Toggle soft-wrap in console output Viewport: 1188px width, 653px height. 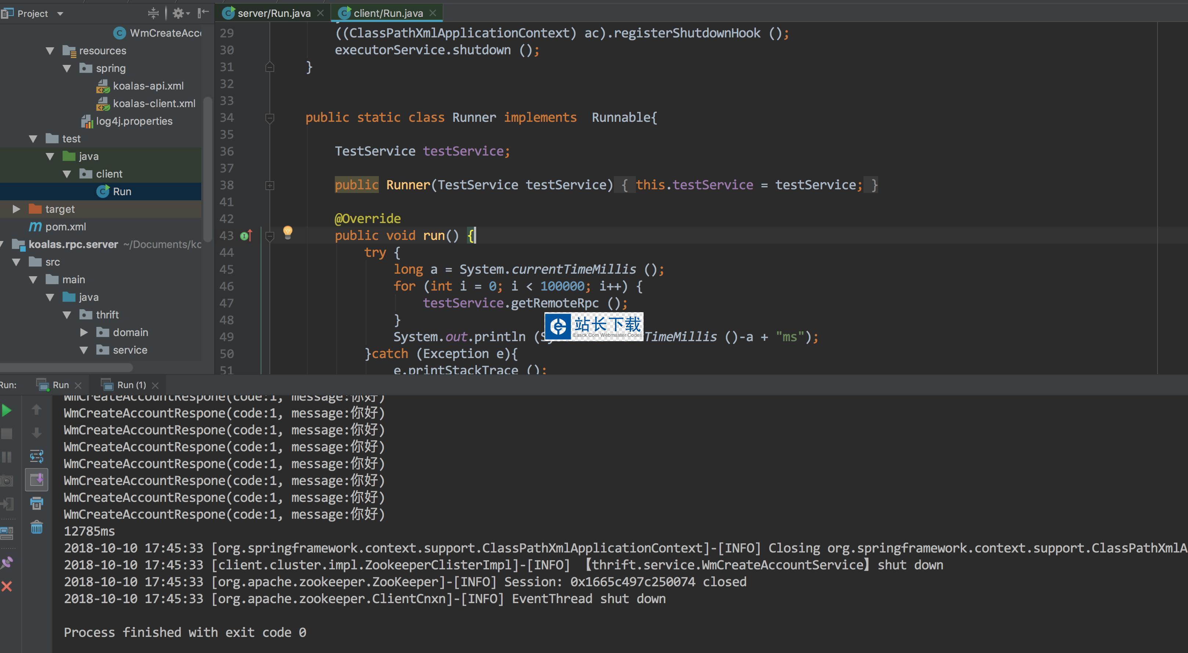pyautogui.click(x=36, y=456)
